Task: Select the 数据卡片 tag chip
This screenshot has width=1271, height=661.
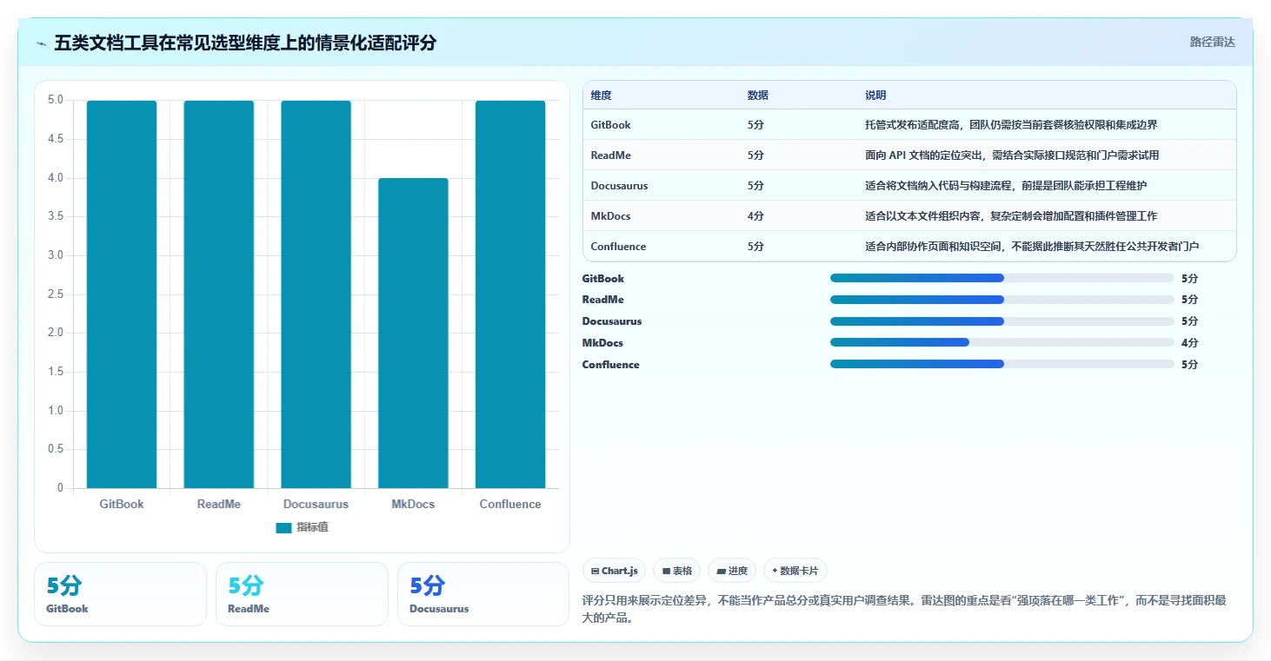Action: (x=795, y=571)
